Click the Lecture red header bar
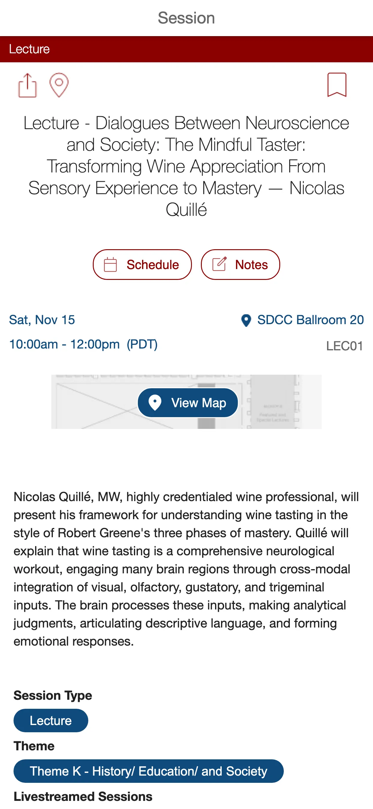The image size is (373, 809). (186, 49)
